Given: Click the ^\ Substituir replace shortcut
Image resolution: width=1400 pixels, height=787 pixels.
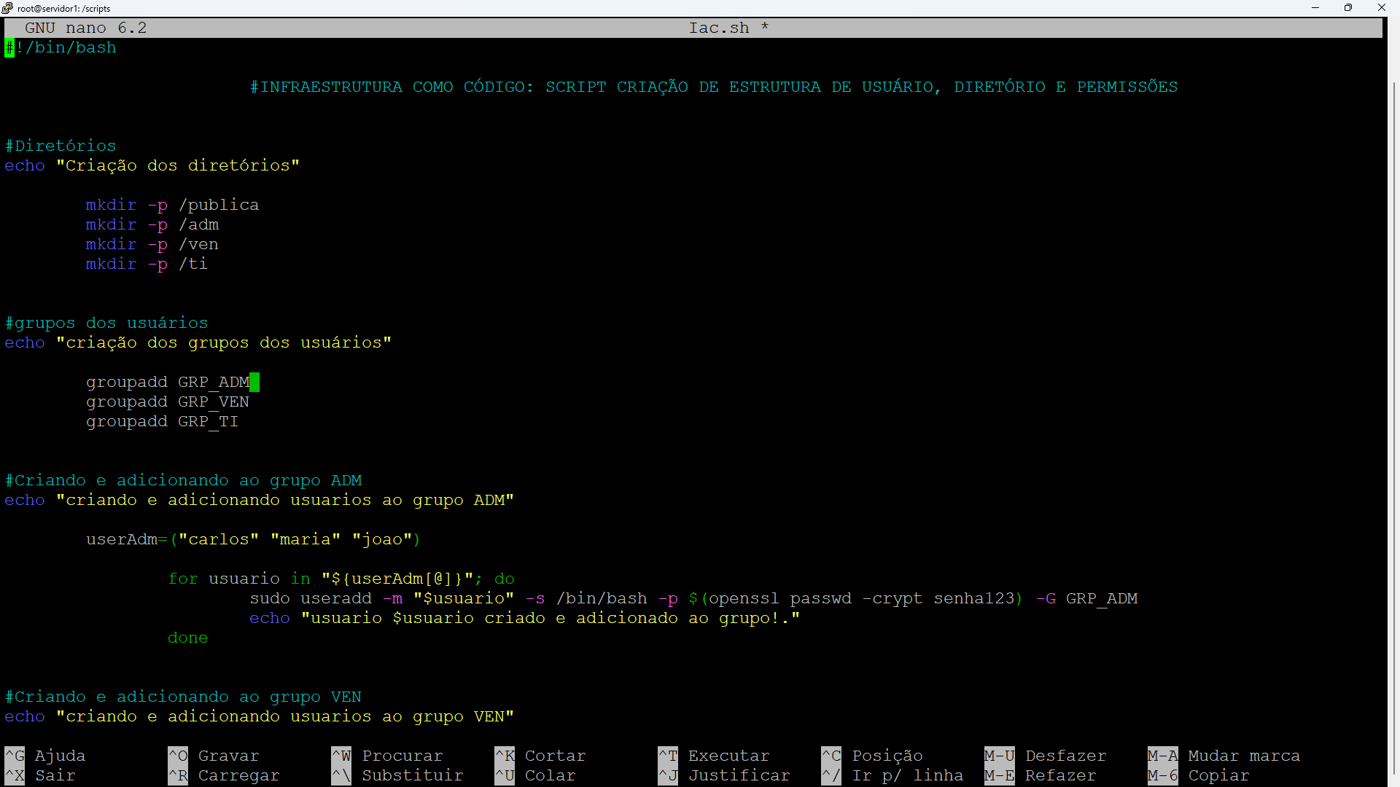Looking at the screenshot, I should coord(397,775).
